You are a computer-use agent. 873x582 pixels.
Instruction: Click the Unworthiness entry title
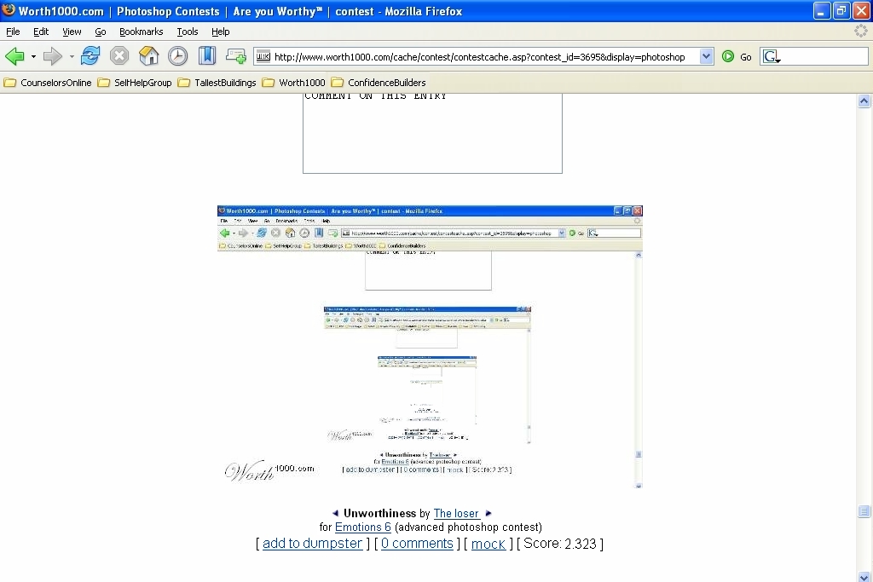tap(379, 513)
